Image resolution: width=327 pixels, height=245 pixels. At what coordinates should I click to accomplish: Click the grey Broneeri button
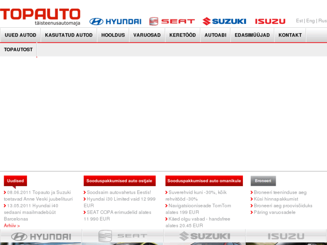click(x=263, y=181)
